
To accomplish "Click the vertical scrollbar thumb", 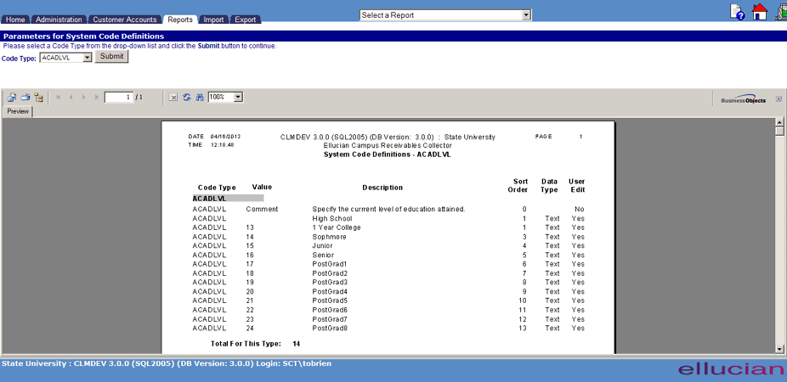I will click(x=779, y=131).
